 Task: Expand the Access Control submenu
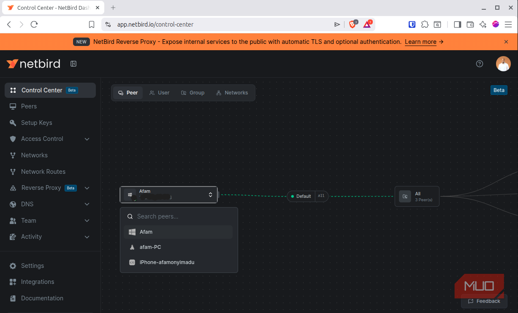[87, 139]
